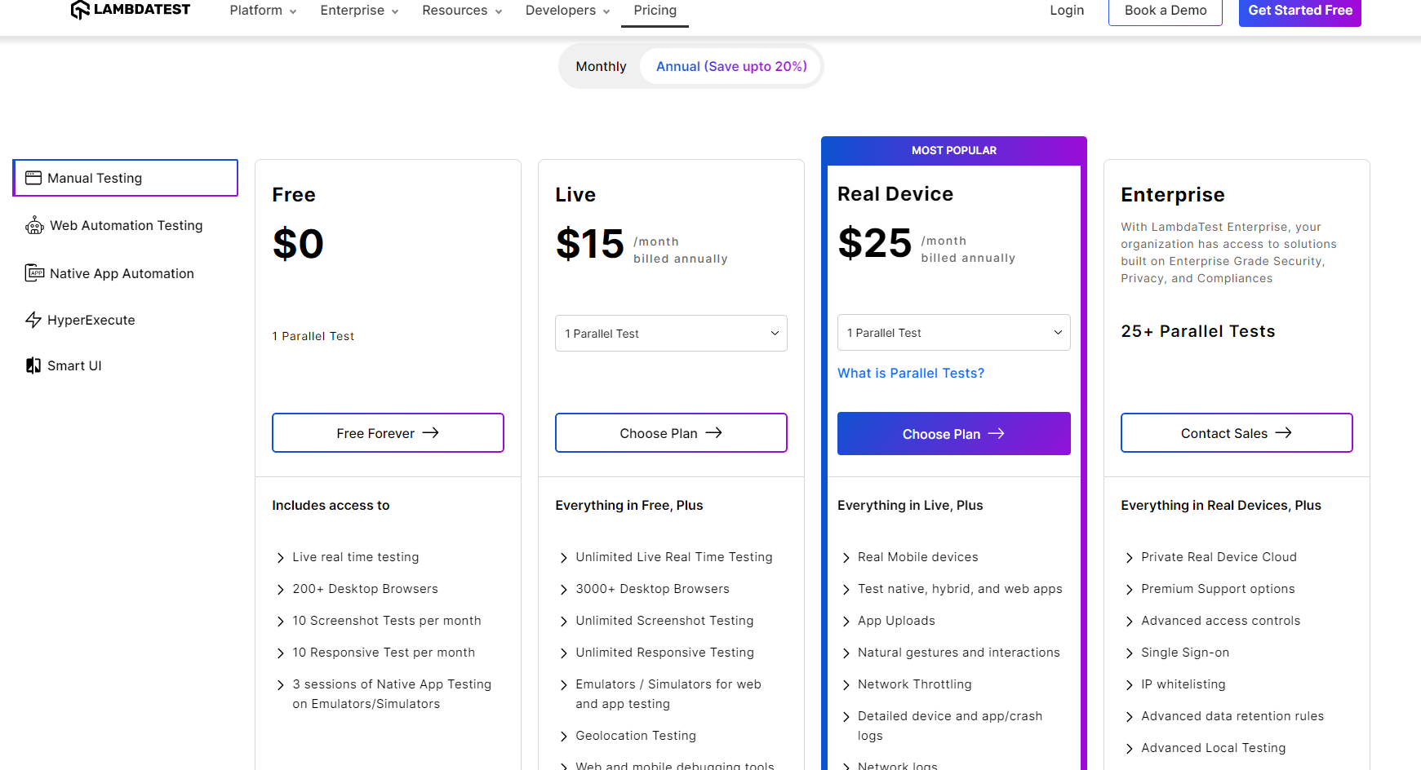Expand Detailed device and app/crash logs
This screenshot has height=770, width=1421.
click(942, 726)
